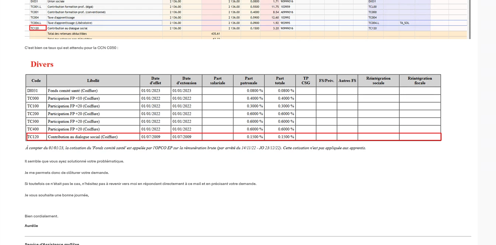Click the 'Bien cordialement.' closing line
Image resolution: width=496 pixels, height=245 pixels.
coord(41,216)
